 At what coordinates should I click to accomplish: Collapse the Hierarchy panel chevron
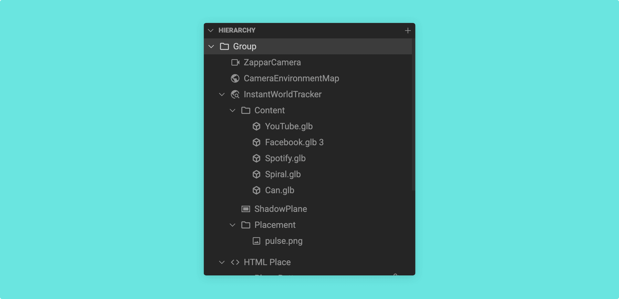coord(211,30)
